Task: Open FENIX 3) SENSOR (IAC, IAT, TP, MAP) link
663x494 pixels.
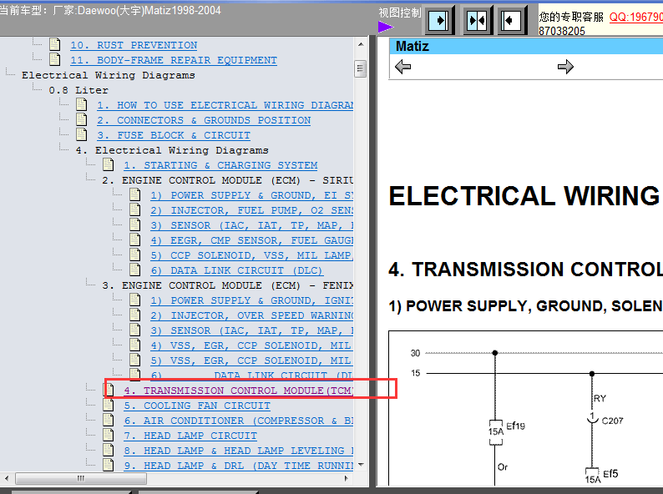Action: [252, 330]
